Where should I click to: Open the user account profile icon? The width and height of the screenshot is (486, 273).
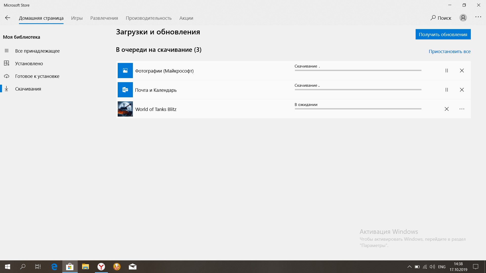(x=463, y=18)
